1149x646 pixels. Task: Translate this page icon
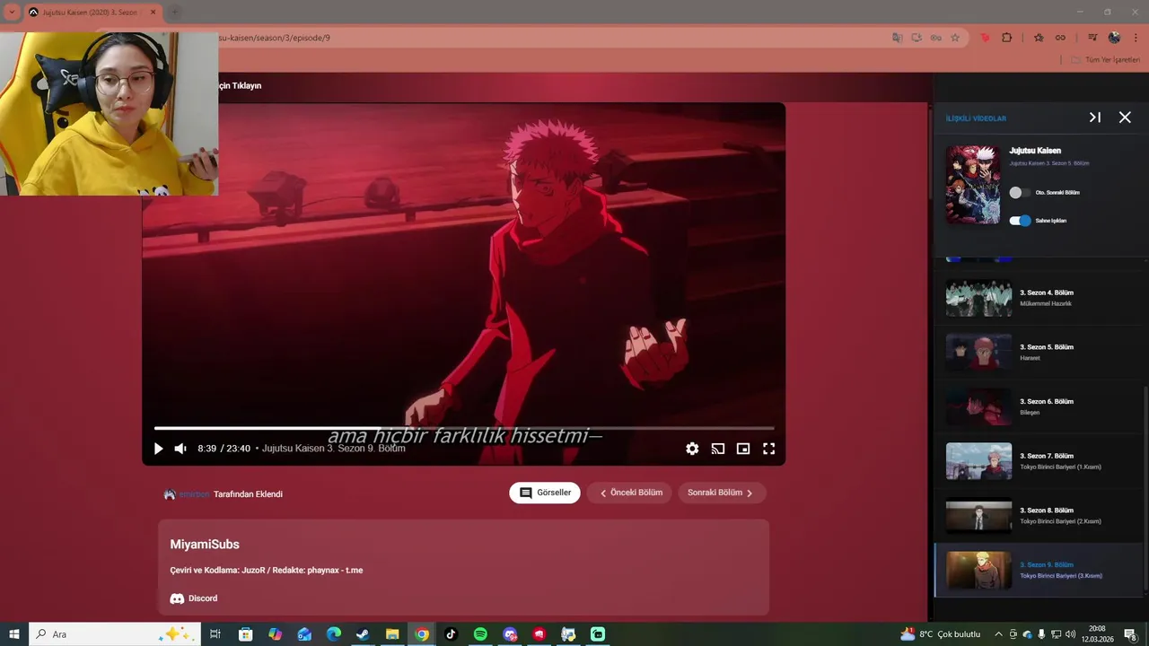pyautogui.click(x=897, y=38)
